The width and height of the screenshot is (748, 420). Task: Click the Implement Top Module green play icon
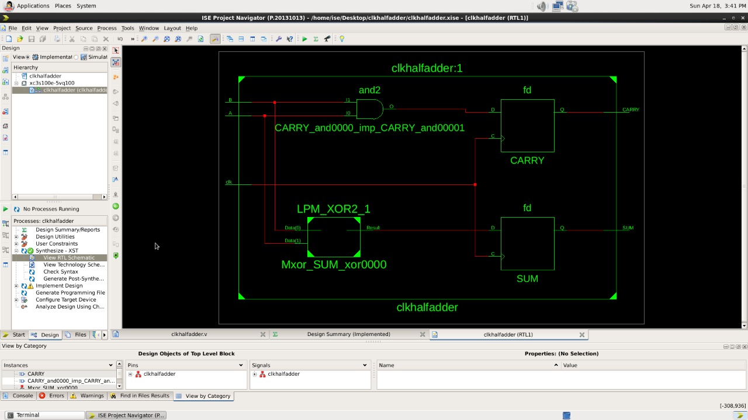coord(304,38)
